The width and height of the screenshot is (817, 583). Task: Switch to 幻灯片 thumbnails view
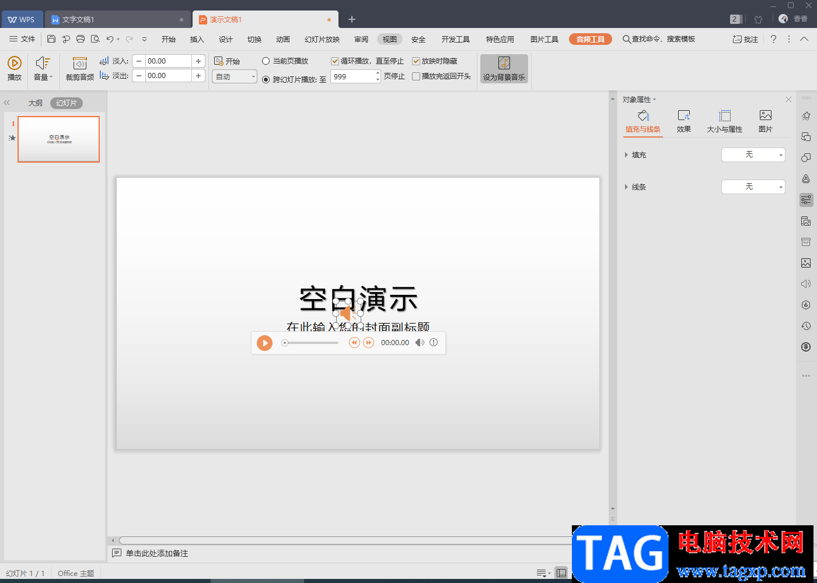[x=67, y=103]
